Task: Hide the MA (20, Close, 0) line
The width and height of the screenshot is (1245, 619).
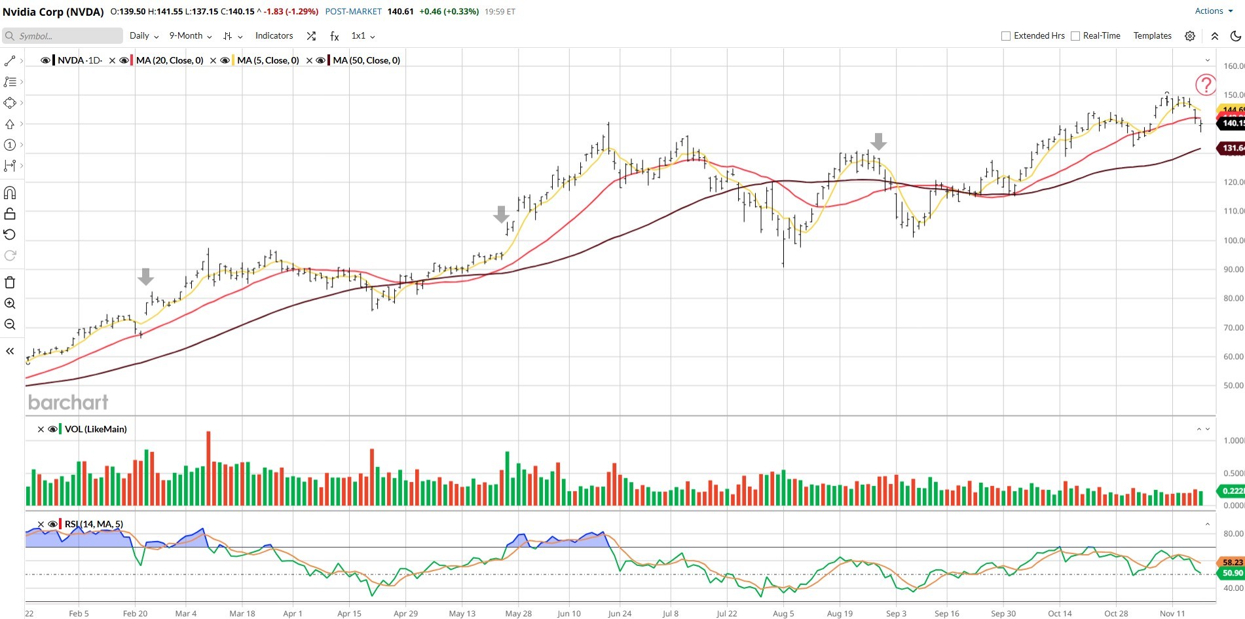Action: [124, 60]
